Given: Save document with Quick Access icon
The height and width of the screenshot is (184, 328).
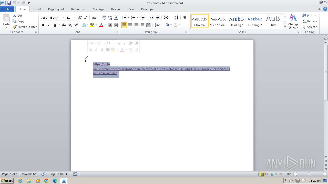Looking at the screenshot, I should tap(9, 3).
